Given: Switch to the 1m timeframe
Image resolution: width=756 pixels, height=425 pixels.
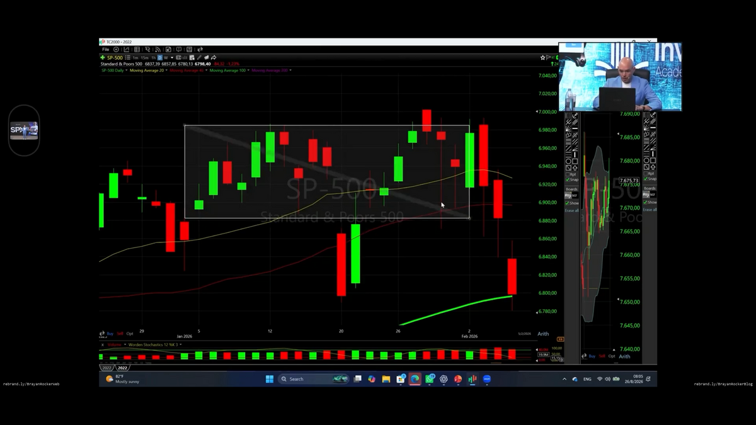Looking at the screenshot, I should pos(135,57).
